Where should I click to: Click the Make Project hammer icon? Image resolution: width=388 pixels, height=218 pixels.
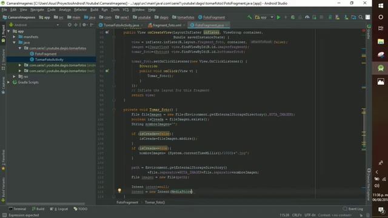coord(249,17)
